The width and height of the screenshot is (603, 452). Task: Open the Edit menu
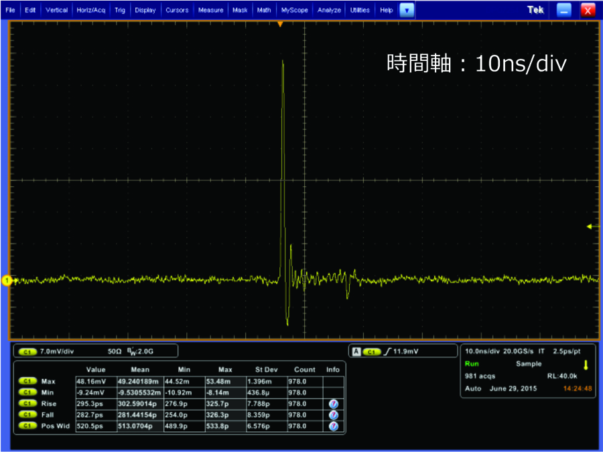coord(30,10)
